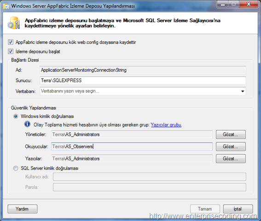Open the Yazıcılar grubu link
Screen dimensions: 261x221
tap(166, 125)
